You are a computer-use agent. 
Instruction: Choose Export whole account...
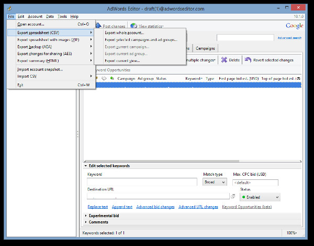[x=140, y=33]
